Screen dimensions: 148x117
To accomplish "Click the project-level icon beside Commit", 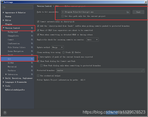I will pos(32,40).
